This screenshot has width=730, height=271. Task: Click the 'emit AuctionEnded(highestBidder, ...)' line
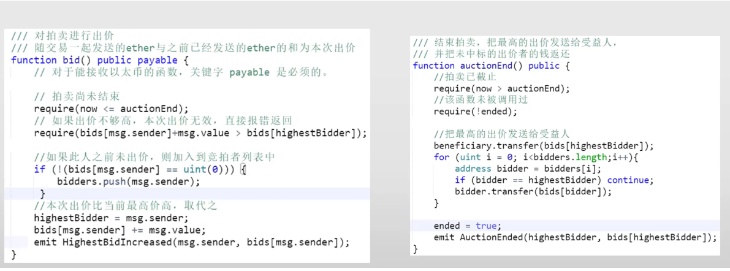(x=576, y=237)
